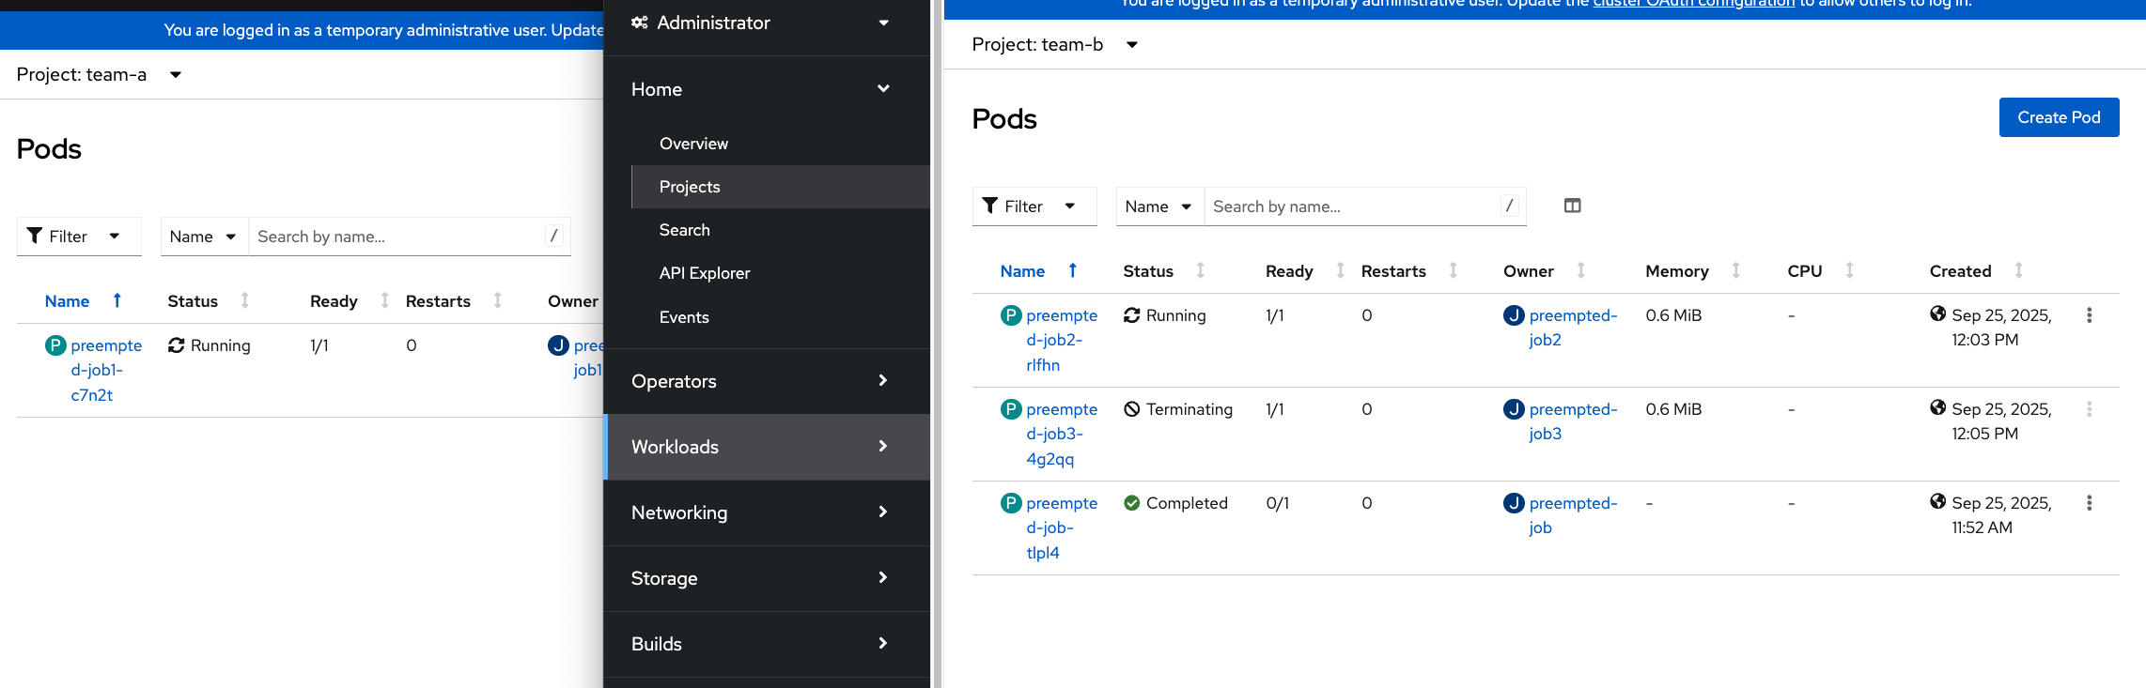Image resolution: width=2146 pixels, height=688 pixels.
Task: Sort team-b pods by CPU column
Action: 1804,271
